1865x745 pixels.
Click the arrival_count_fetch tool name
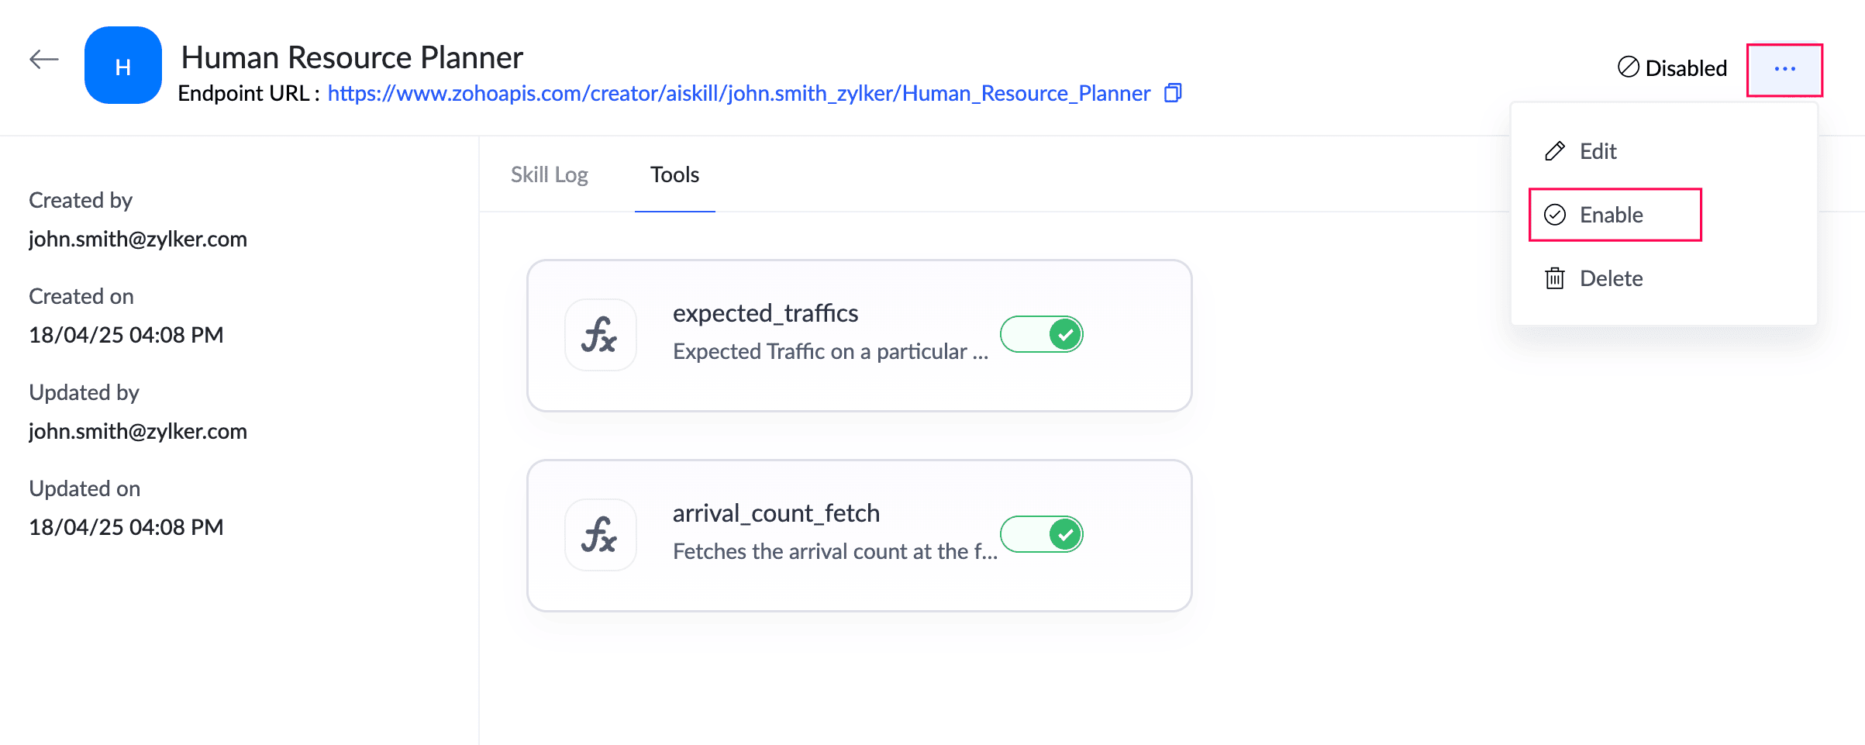pos(776,513)
